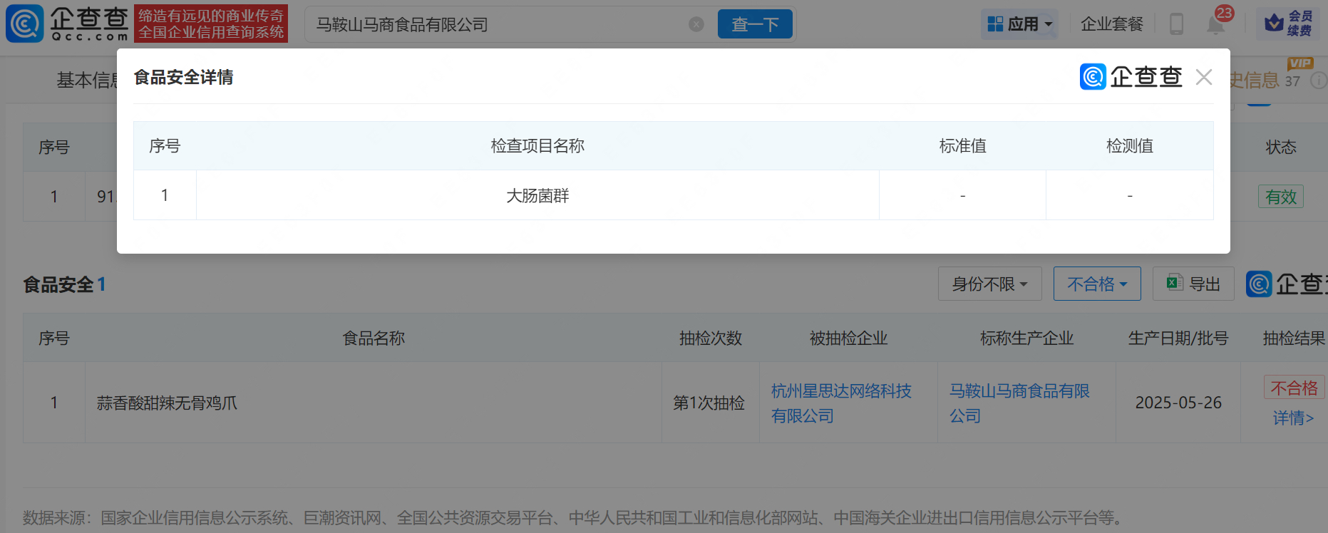Image resolution: width=1328 pixels, height=533 pixels.
Task: Click the 状态 column header
Action: (1281, 148)
